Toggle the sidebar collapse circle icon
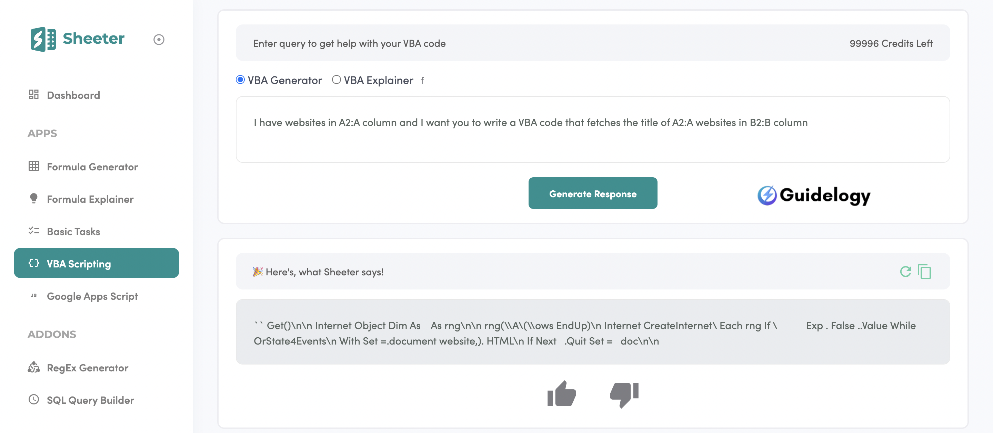 click(159, 40)
